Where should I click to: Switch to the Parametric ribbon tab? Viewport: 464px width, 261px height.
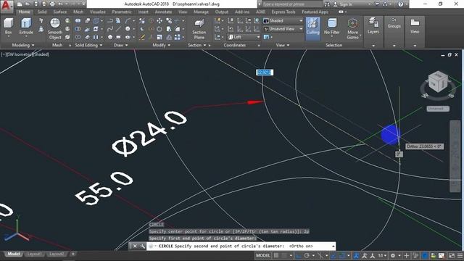(x=122, y=12)
